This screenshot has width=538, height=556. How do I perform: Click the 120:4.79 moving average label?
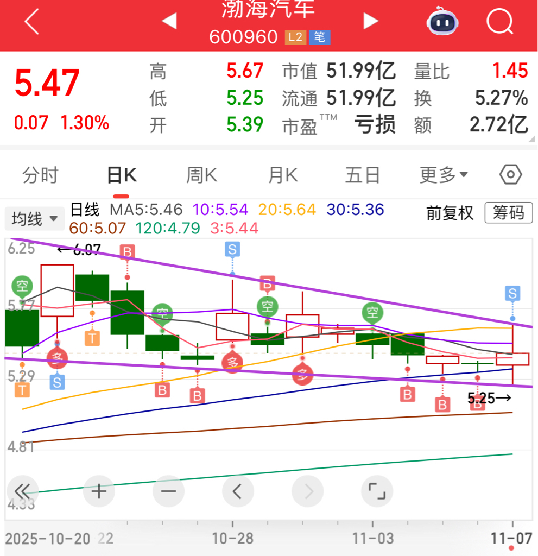click(x=168, y=229)
